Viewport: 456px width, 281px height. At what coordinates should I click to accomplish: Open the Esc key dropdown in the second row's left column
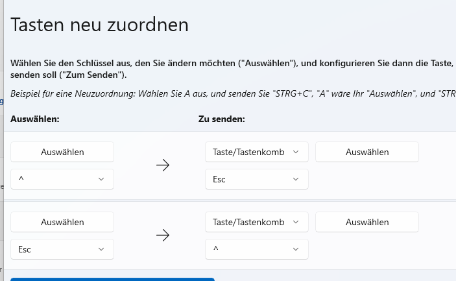coord(62,249)
